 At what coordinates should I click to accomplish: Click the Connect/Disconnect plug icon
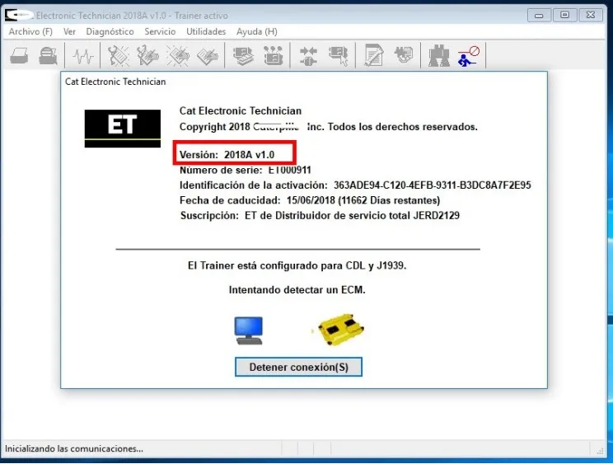308,55
